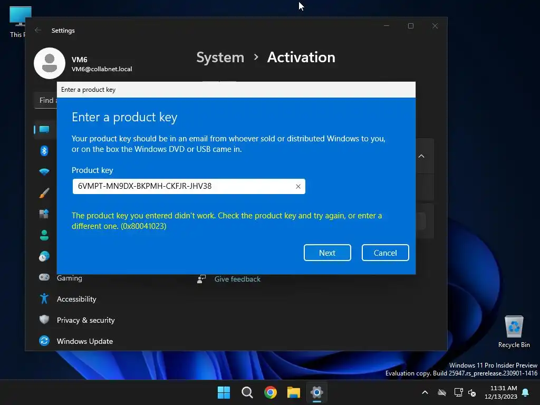Open the Give feedback link
The image size is (540, 405).
coord(237,279)
